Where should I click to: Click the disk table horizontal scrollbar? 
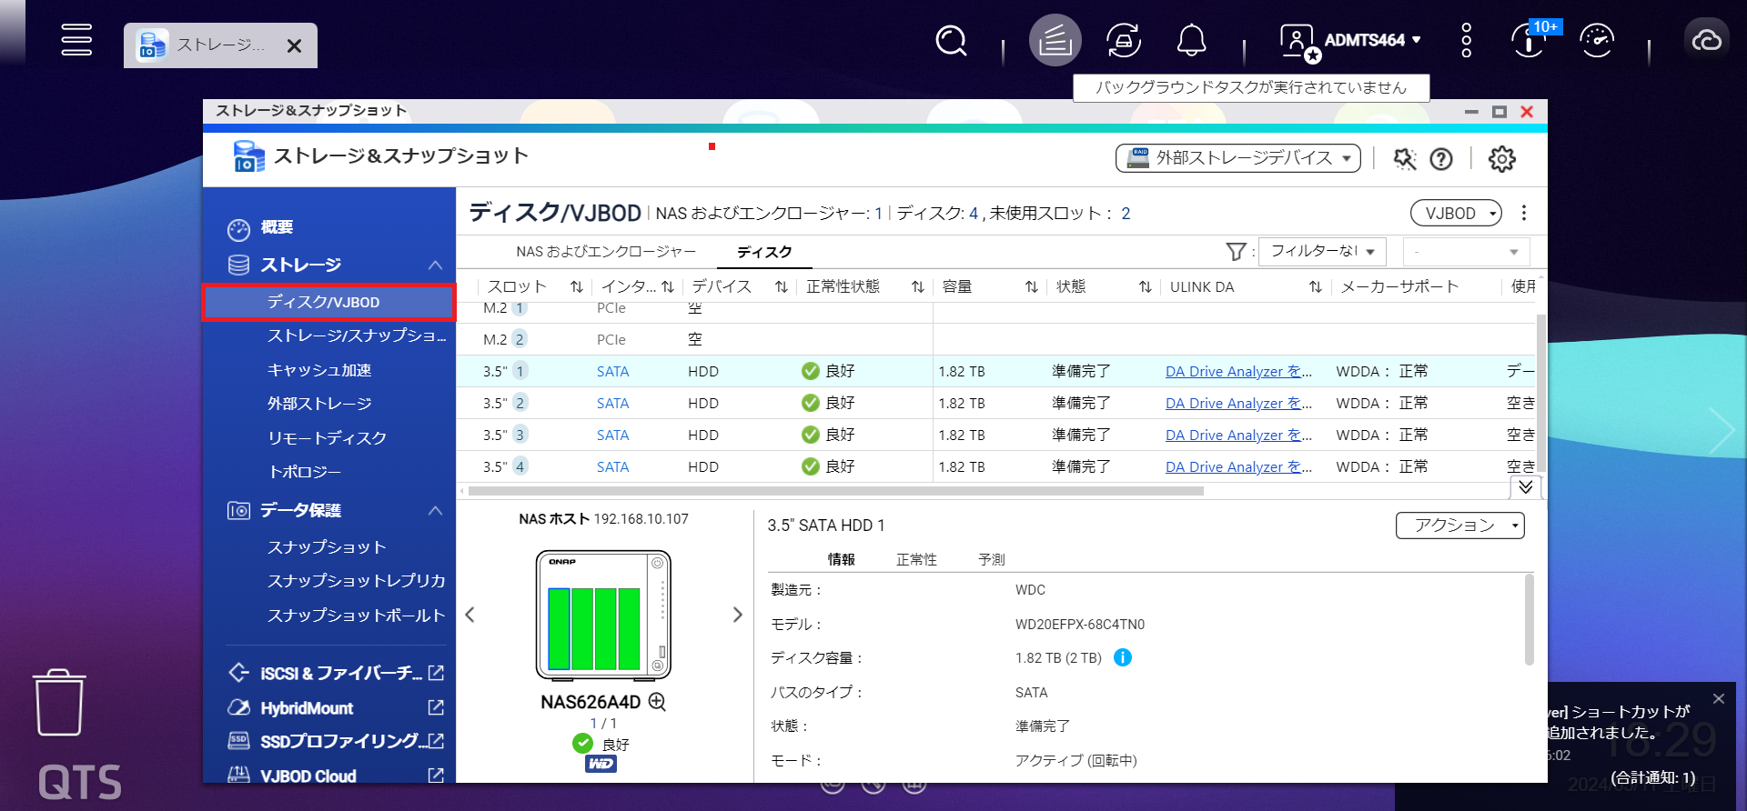(x=835, y=491)
